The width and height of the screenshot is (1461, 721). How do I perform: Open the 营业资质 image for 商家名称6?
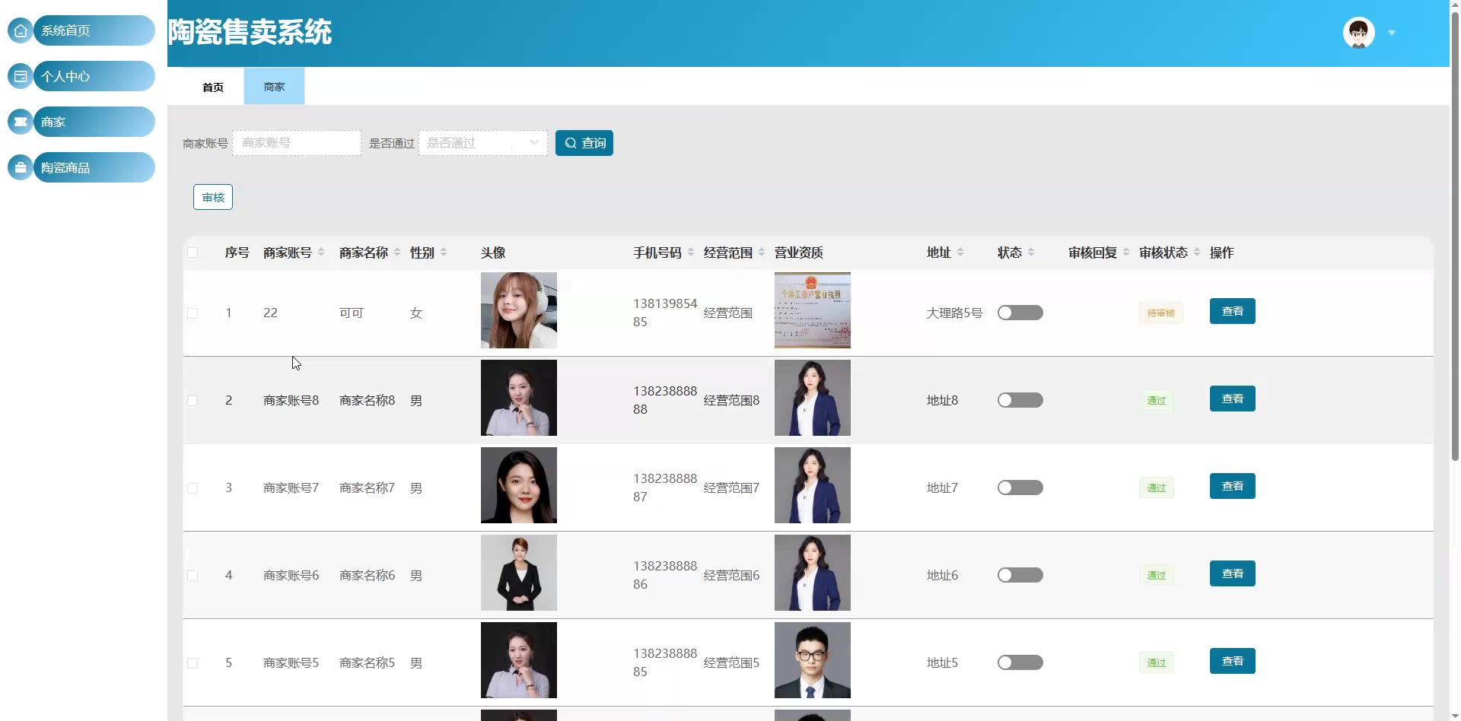(x=813, y=573)
